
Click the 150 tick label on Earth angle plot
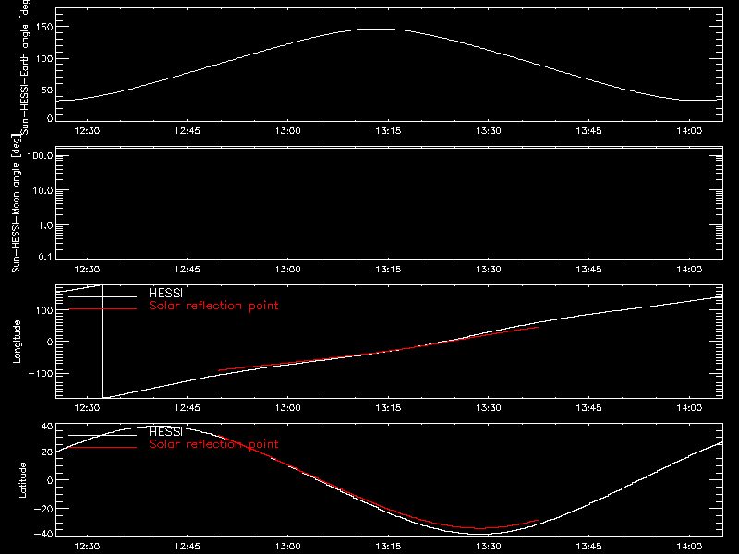click(43, 27)
